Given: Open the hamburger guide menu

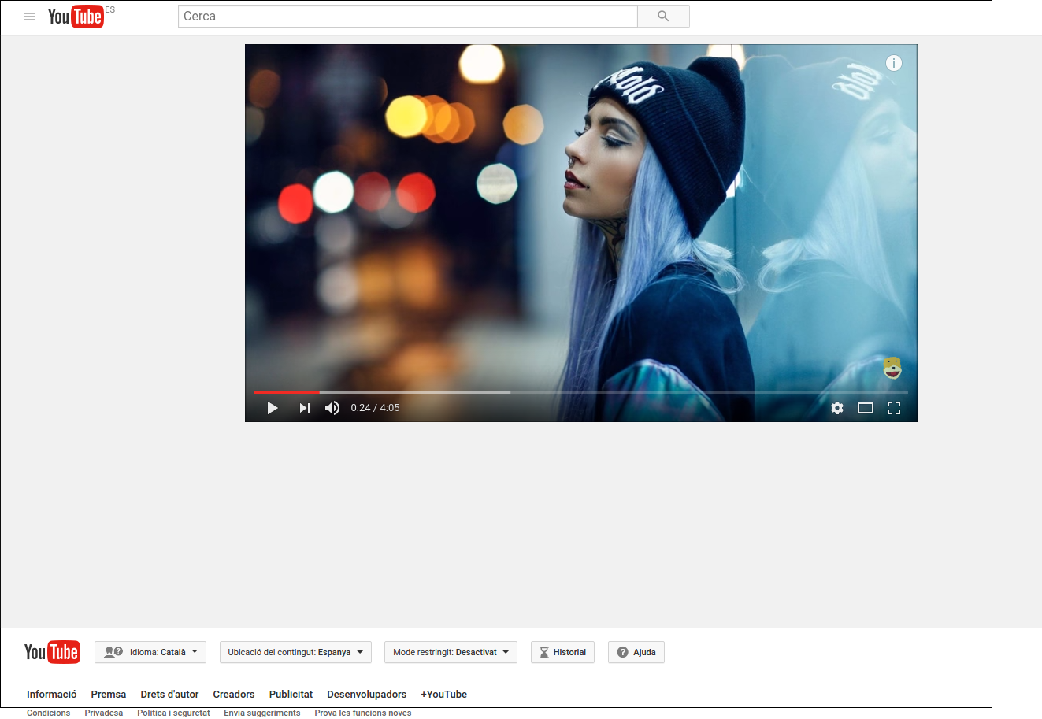Looking at the screenshot, I should click(x=30, y=17).
